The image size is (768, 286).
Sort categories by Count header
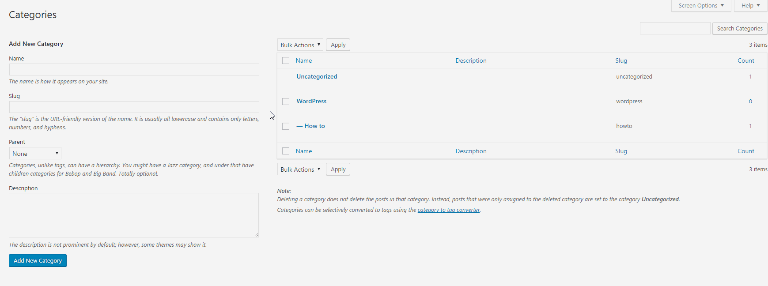(x=745, y=61)
